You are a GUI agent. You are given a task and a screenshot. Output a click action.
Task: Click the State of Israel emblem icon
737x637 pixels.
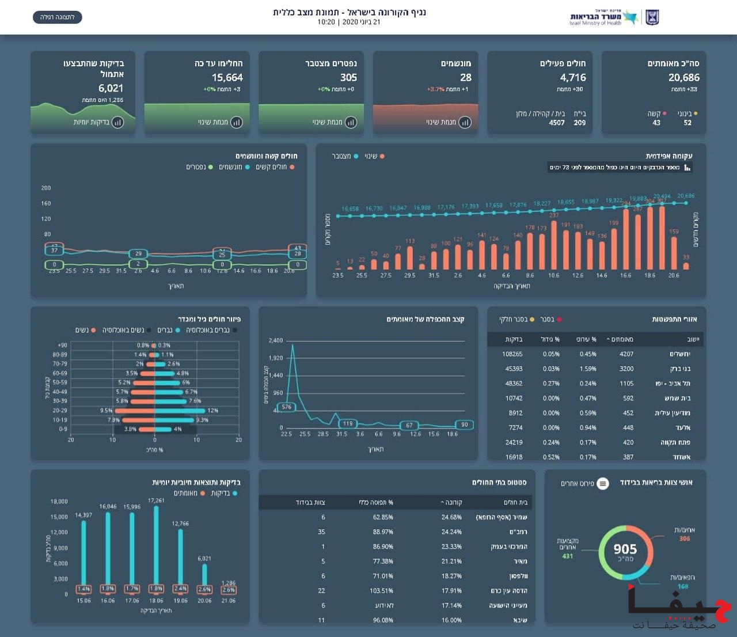tap(652, 18)
